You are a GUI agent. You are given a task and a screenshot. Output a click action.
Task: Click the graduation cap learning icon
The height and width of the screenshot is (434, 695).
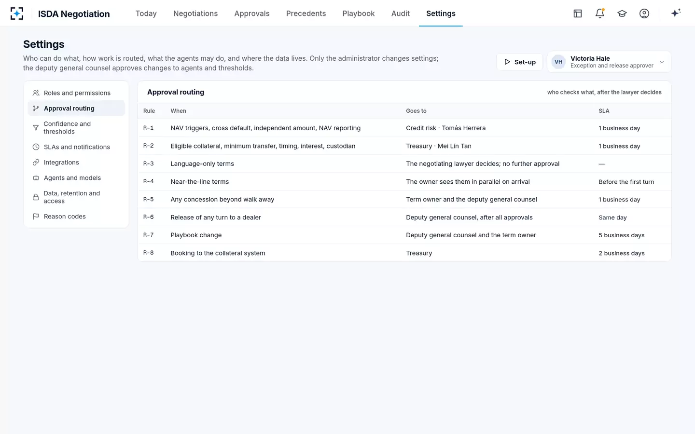pos(622,14)
